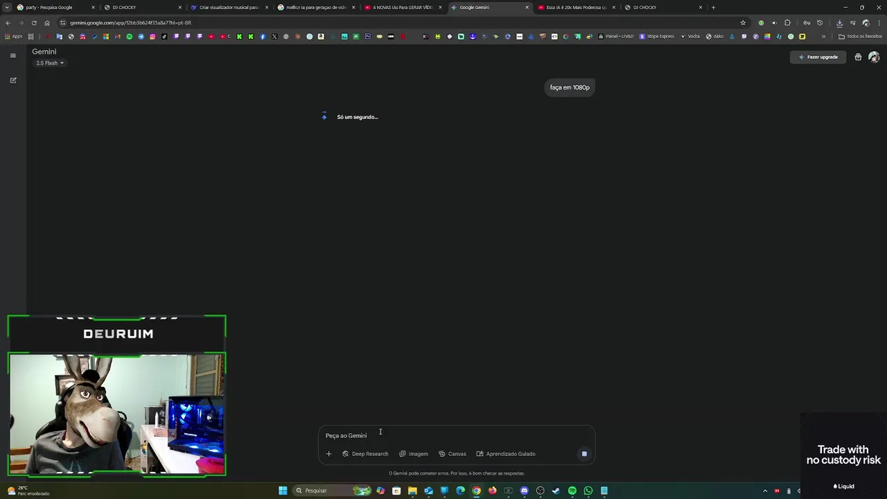Open the Gemini main menu hamburger icon

click(x=12, y=55)
